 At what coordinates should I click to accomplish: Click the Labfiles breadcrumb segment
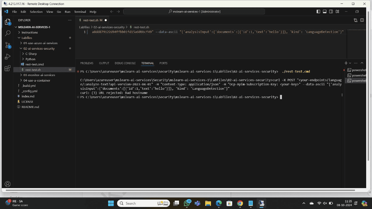pyautogui.click(x=84, y=27)
